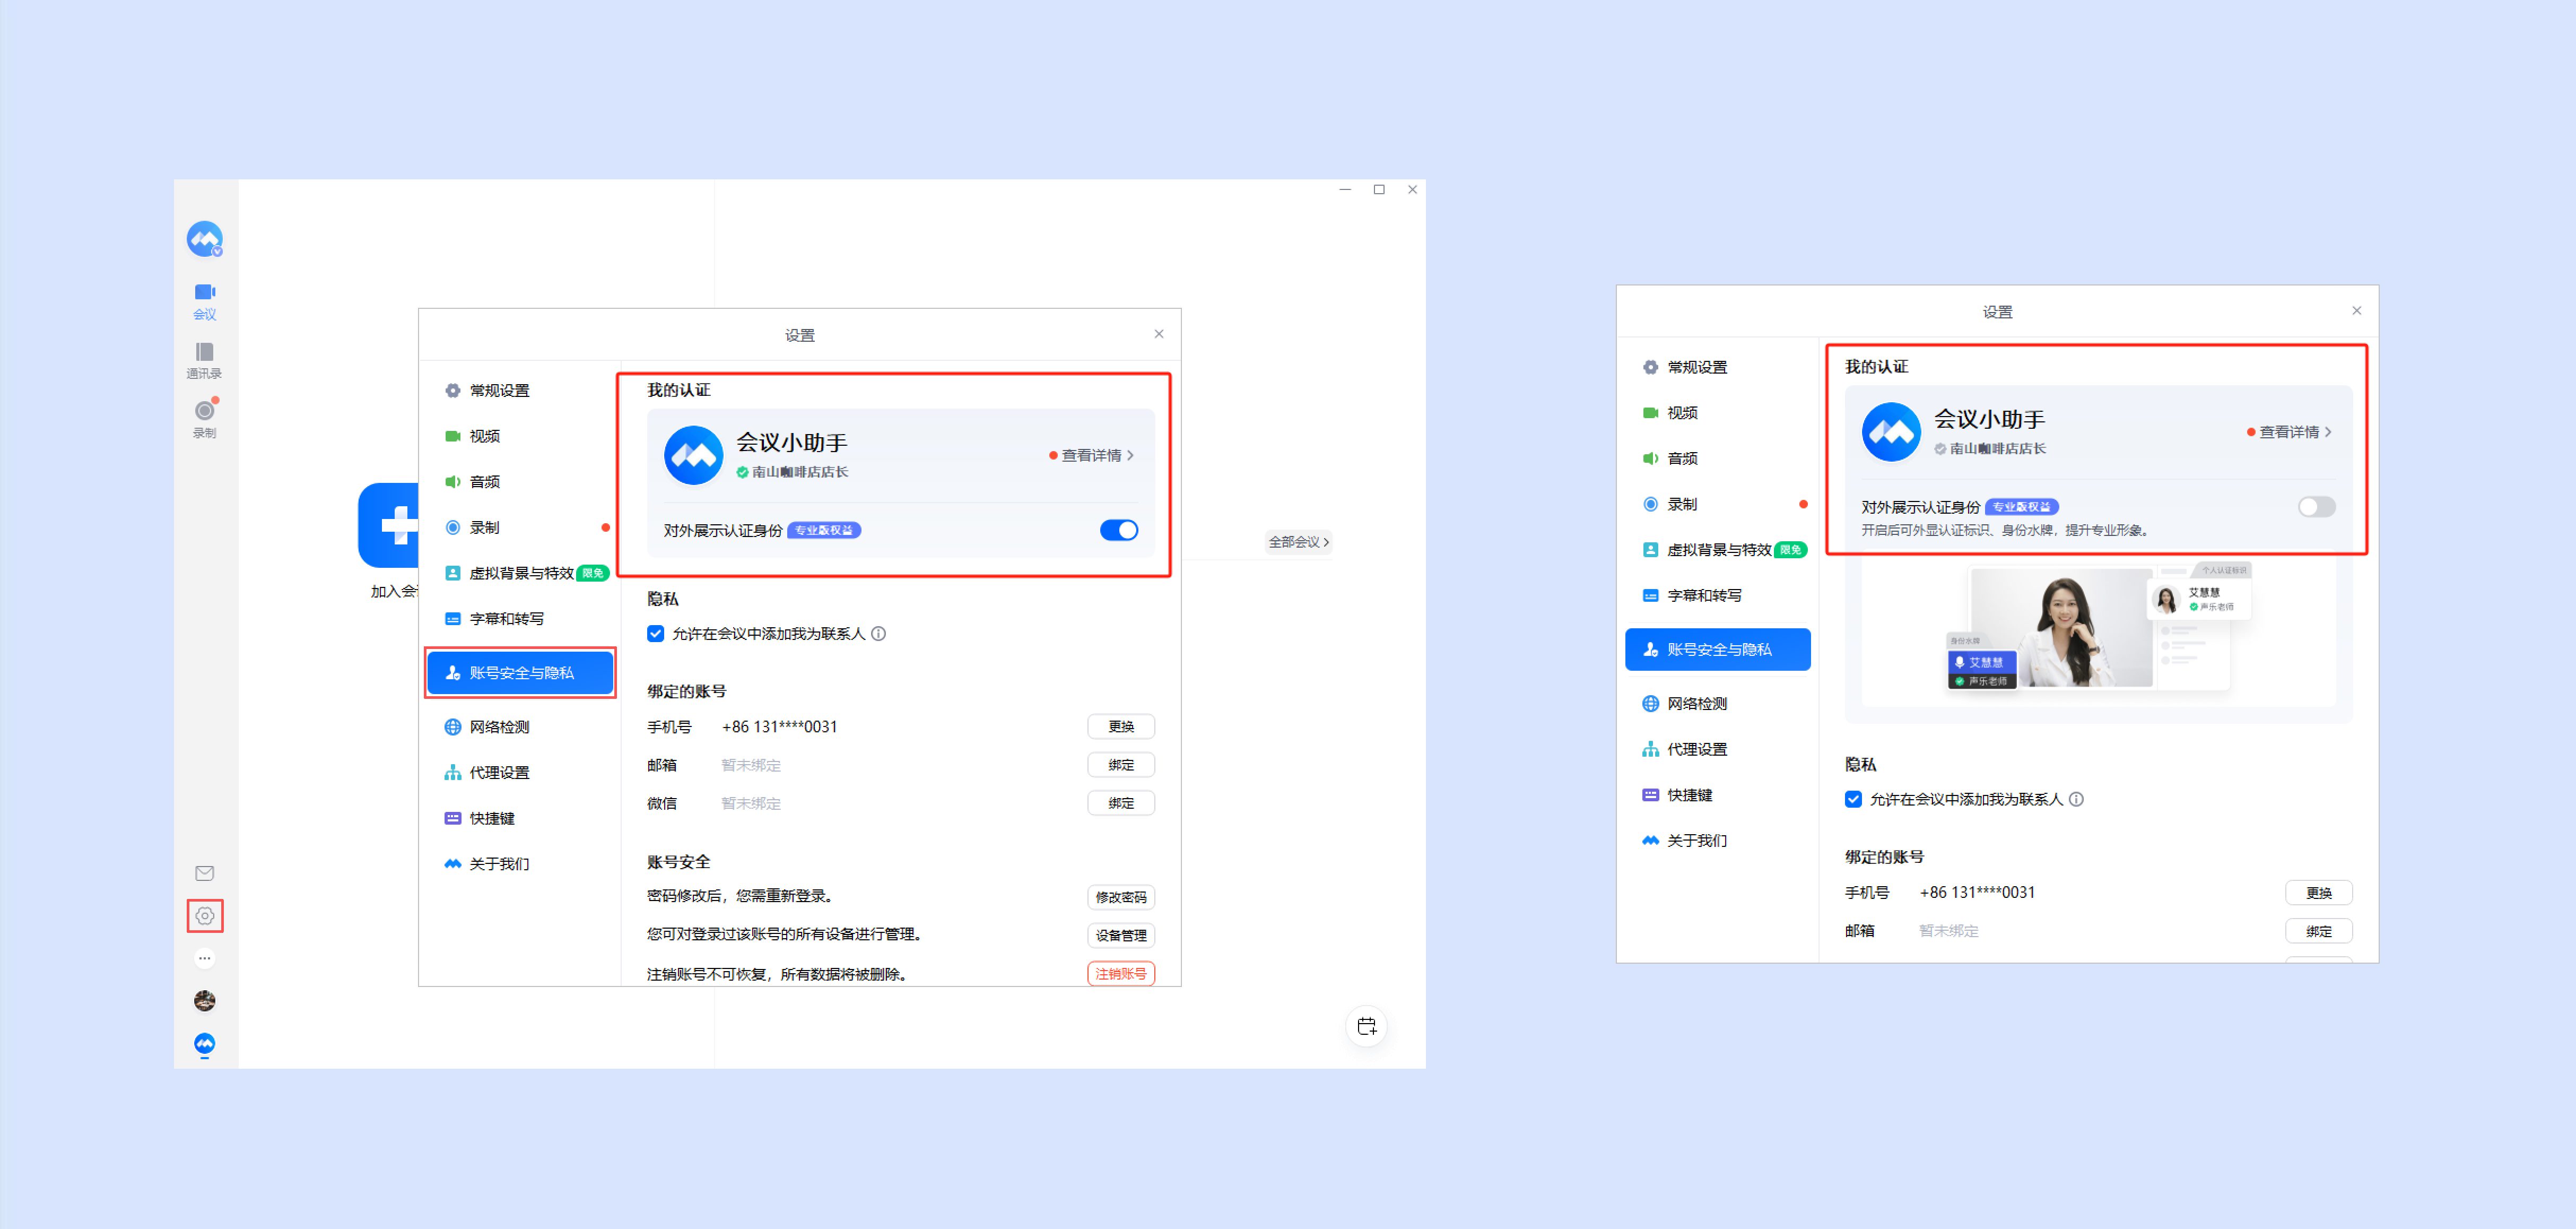Viewport: 2576px width, 1229px height.
Task: Open settings gear icon in sidebar
Action: [x=205, y=915]
